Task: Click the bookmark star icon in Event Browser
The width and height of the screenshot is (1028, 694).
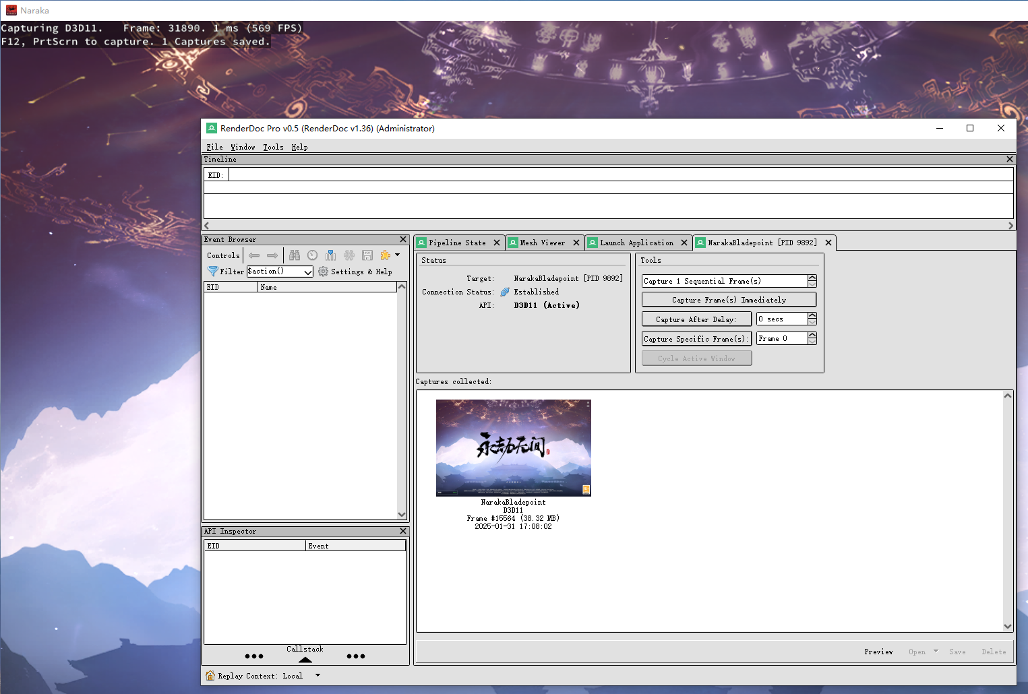Action: (384, 255)
